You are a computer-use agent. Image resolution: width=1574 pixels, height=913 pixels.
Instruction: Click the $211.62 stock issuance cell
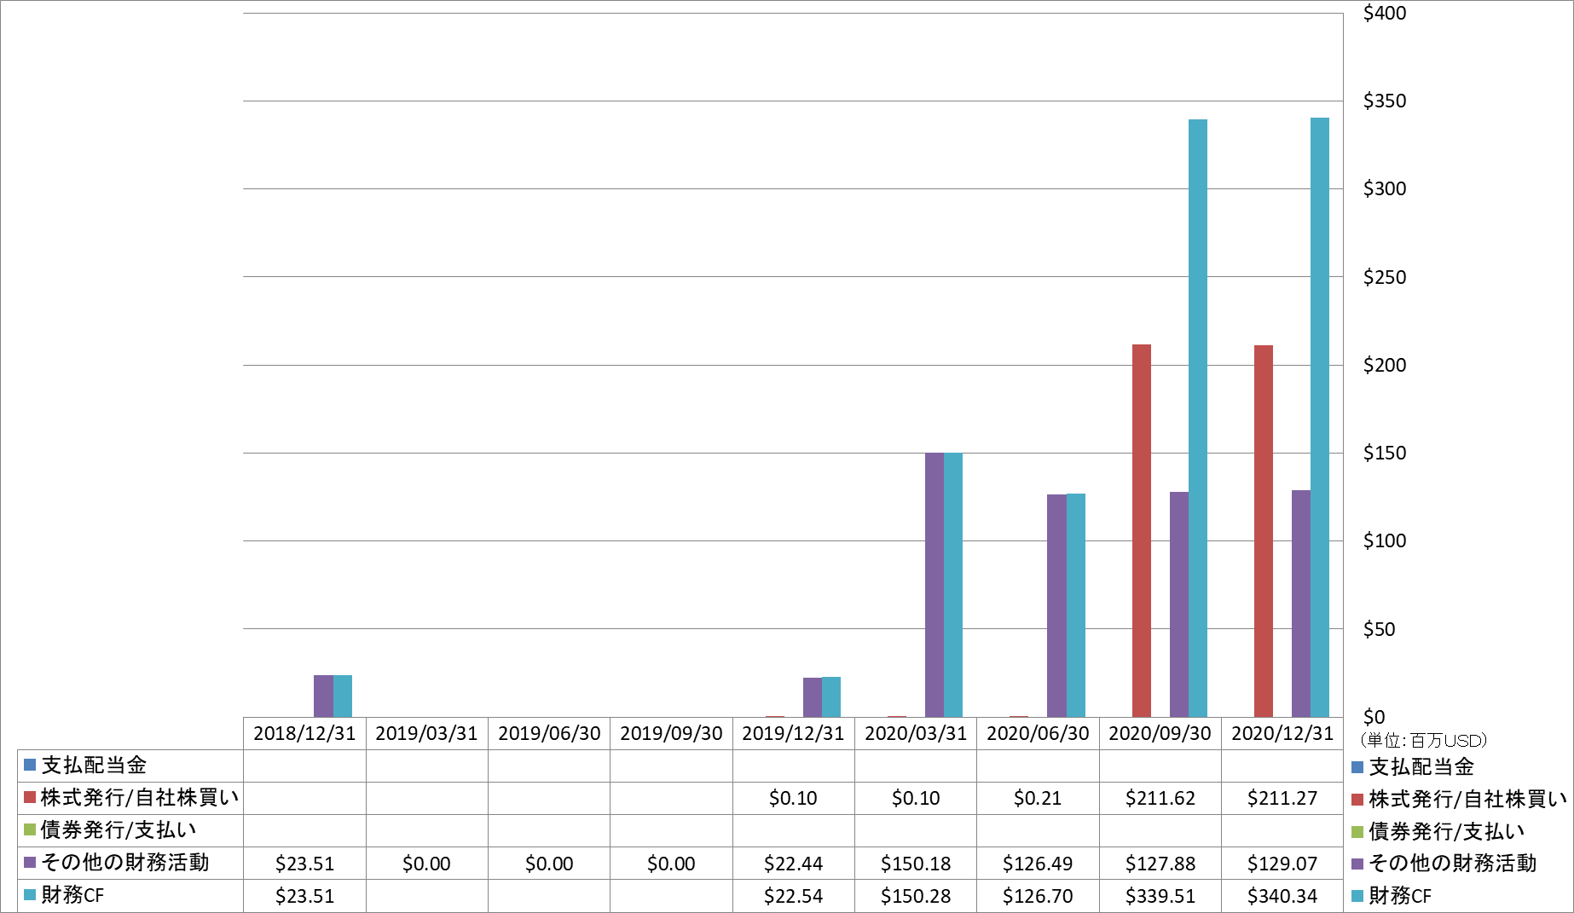[1160, 798]
